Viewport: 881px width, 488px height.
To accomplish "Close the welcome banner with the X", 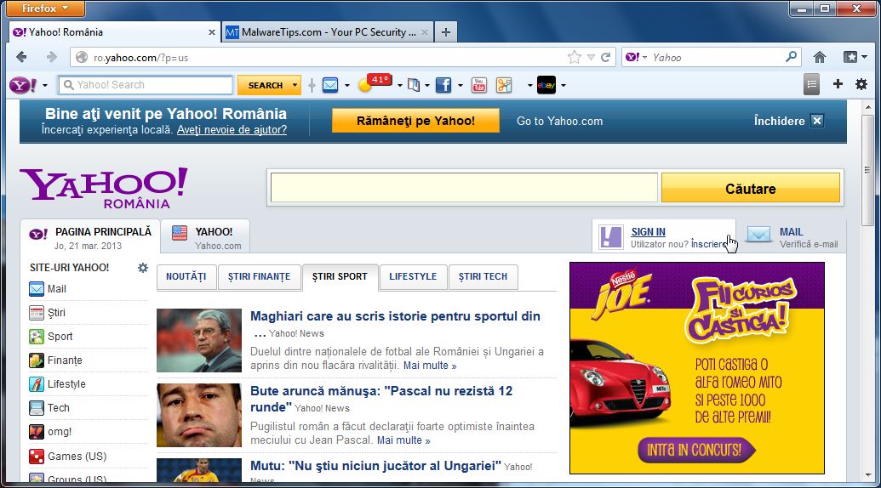I will (x=817, y=121).
